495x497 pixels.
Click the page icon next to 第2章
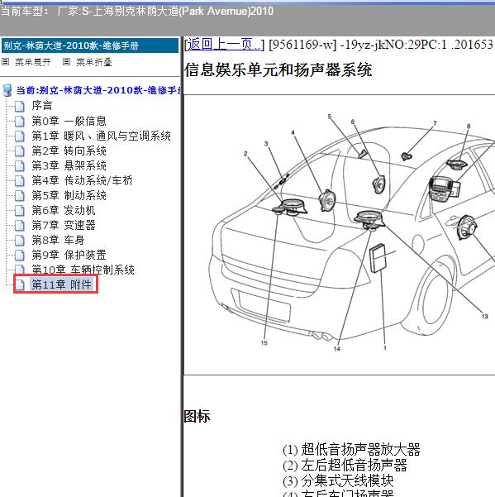[x=20, y=151]
